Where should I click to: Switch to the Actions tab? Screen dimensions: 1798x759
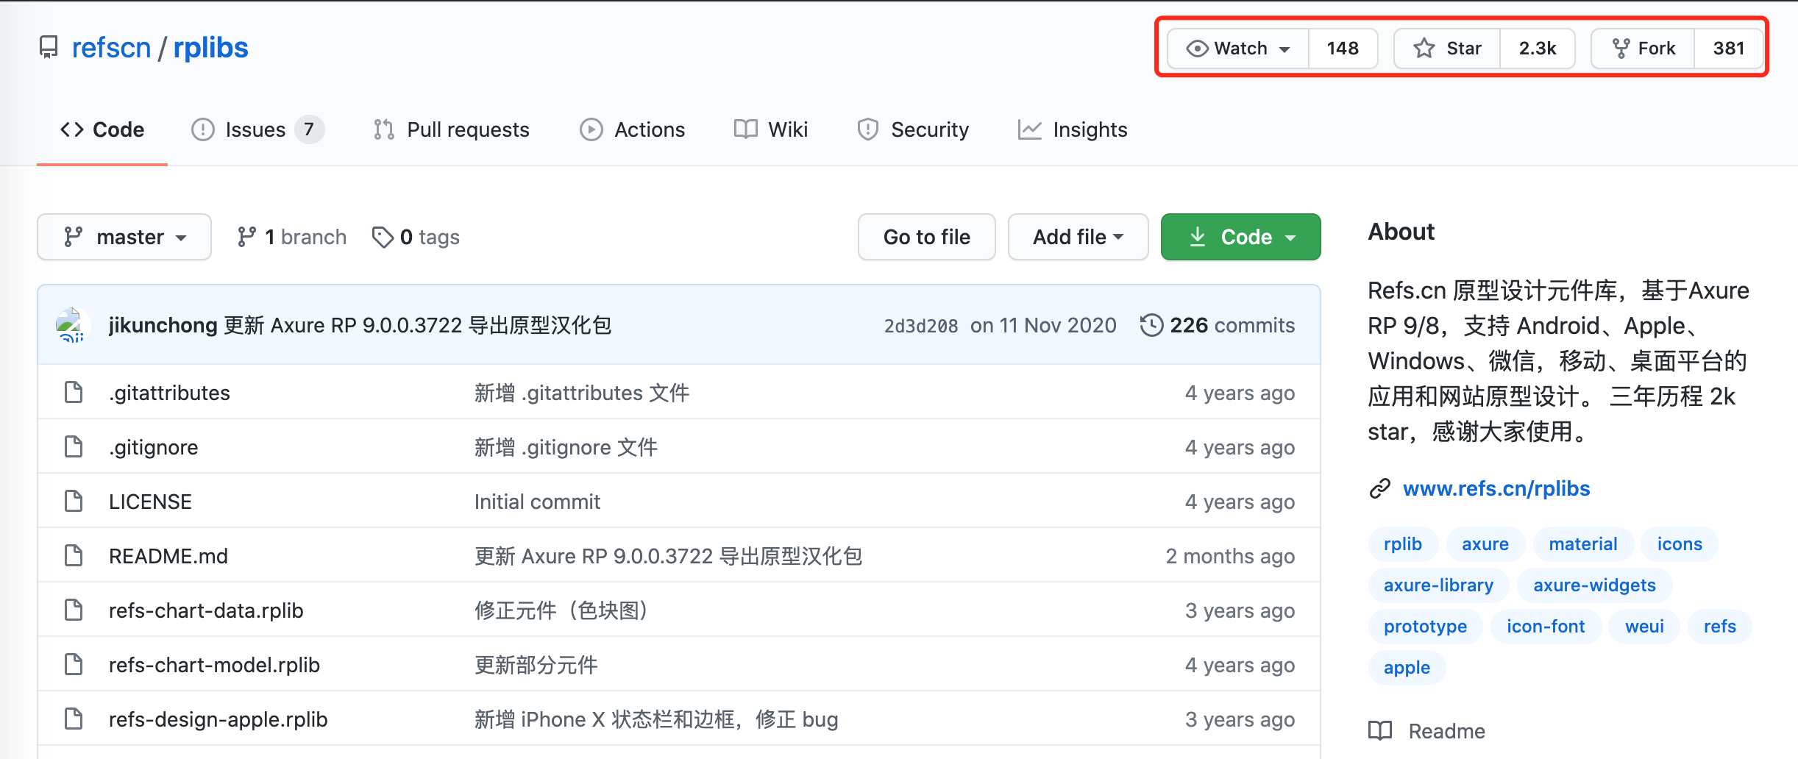[x=633, y=129]
